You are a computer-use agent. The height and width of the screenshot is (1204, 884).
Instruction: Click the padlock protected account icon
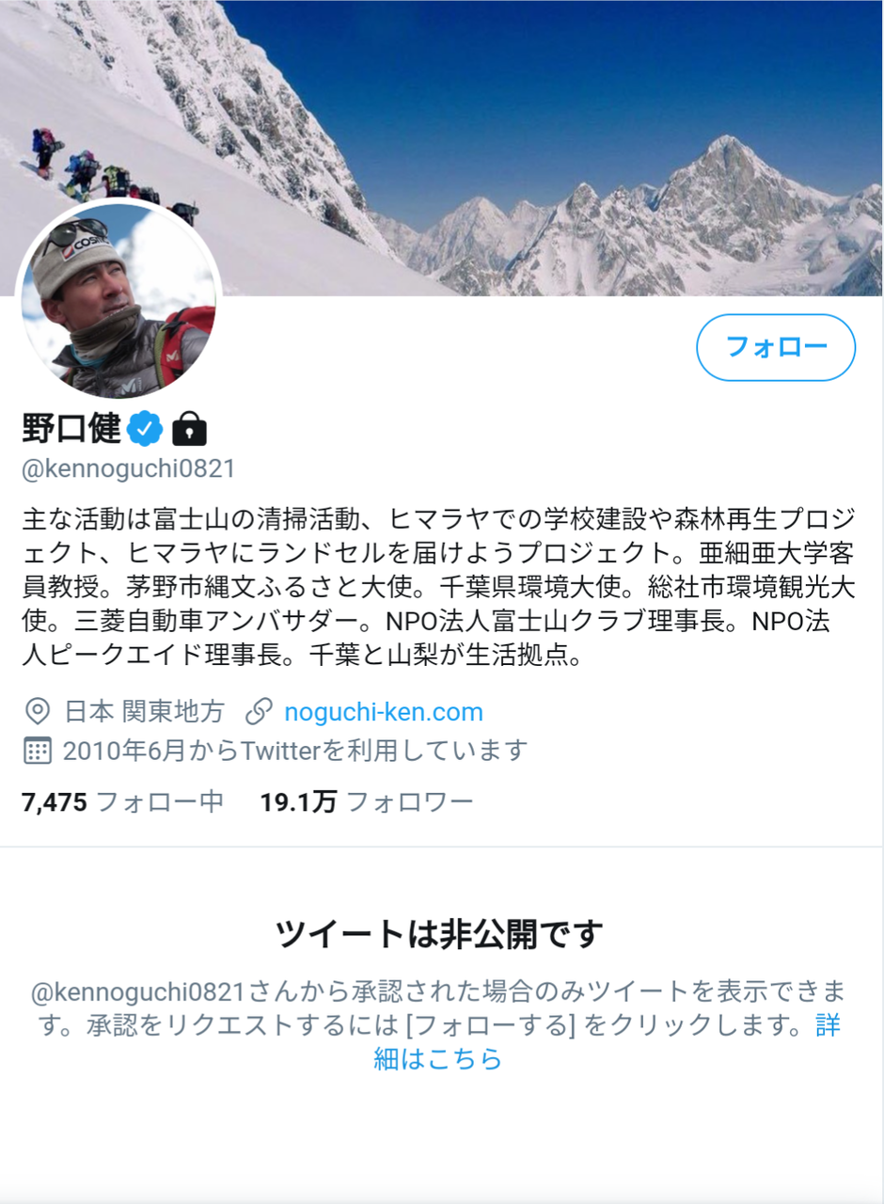click(x=189, y=429)
